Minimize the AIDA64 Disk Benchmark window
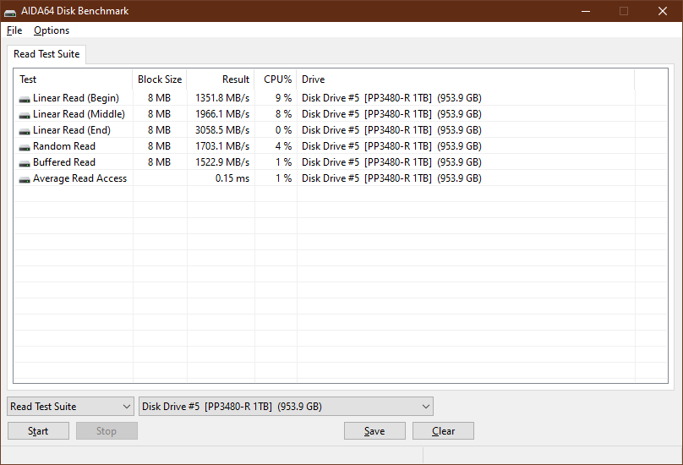This screenshot has height=465, width=683. [x=586, y=11]
